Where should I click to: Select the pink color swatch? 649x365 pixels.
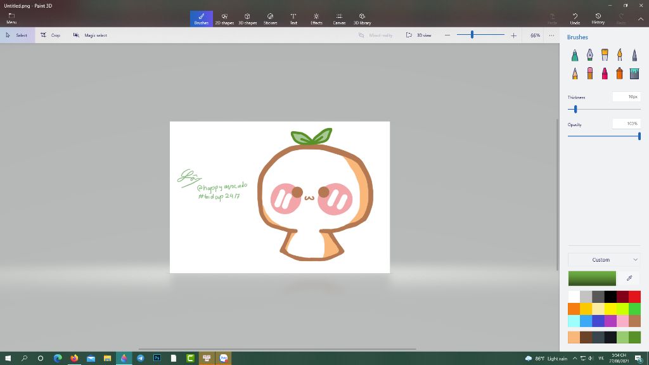(622, 321)
